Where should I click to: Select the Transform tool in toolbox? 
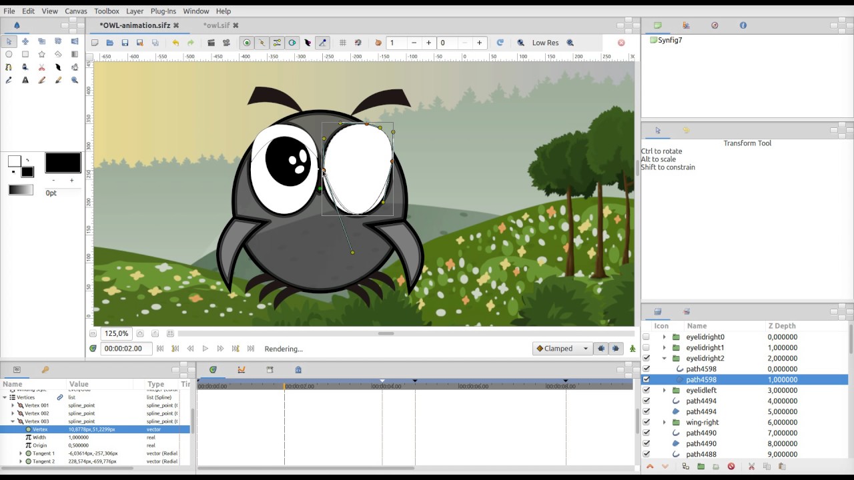(x=9, y=41)
